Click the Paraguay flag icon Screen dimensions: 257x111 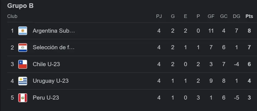tap(23, 48)
